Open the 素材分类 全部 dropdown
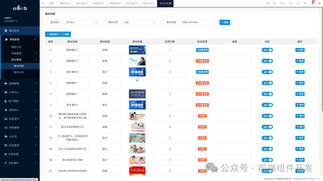The width and height of the screenshot is (323, 181). coord(141,22)
